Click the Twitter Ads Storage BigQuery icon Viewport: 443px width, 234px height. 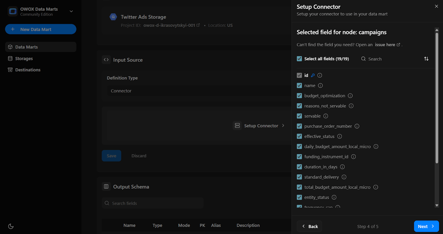[x=113, y=17]
